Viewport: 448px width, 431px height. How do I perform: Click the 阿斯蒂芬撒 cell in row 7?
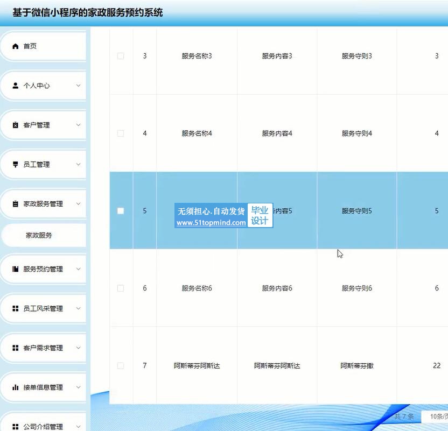pos(357,366)
